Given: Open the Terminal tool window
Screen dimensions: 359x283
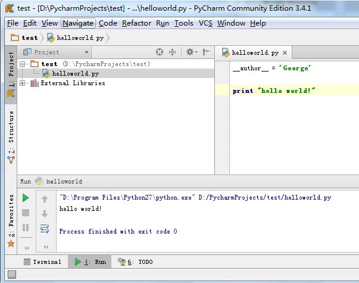Looking at the screenshot, I should [43, 262].
